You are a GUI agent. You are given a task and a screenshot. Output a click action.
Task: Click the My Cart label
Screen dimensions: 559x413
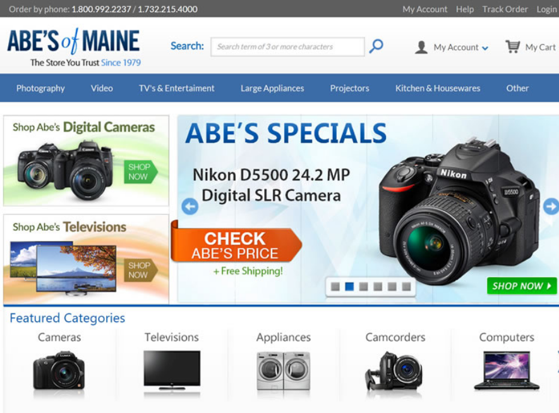click(x=540, y=47)
